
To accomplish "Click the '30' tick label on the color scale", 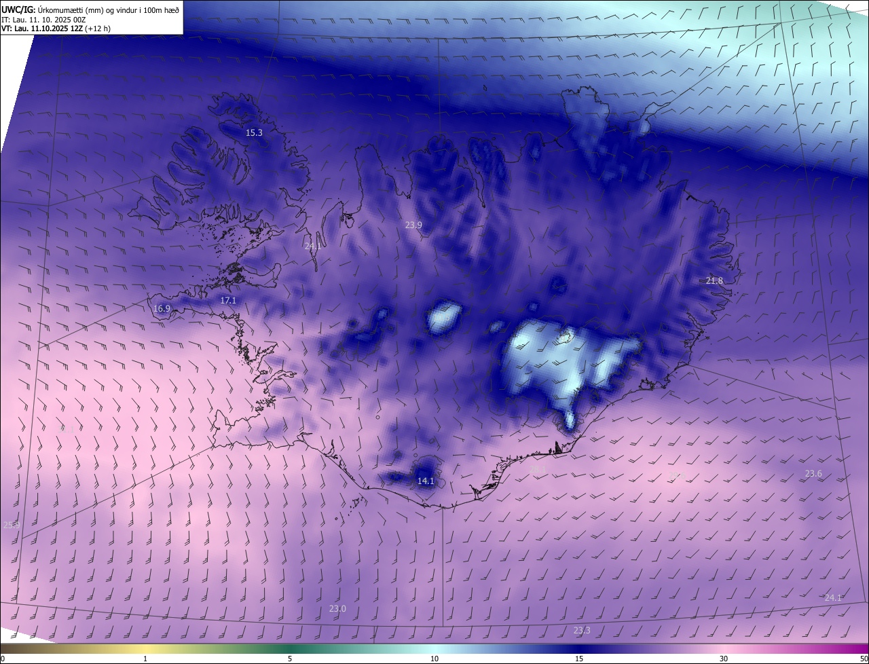I will click(724, 659).
